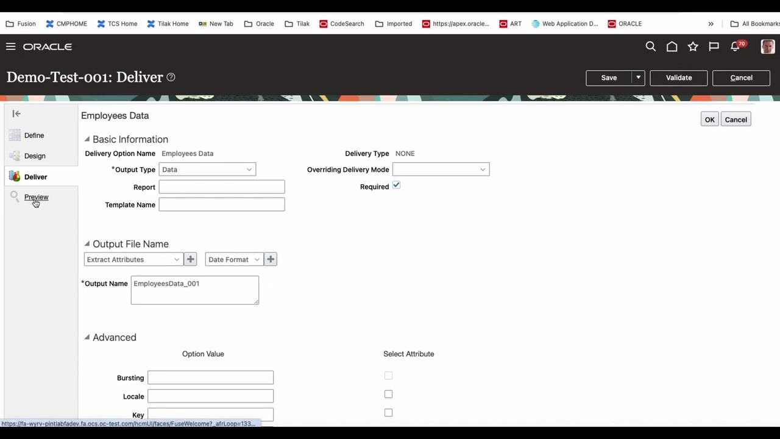
Task: Tick the Locale select attribute checkbox
Action: [x=388, y=394]
